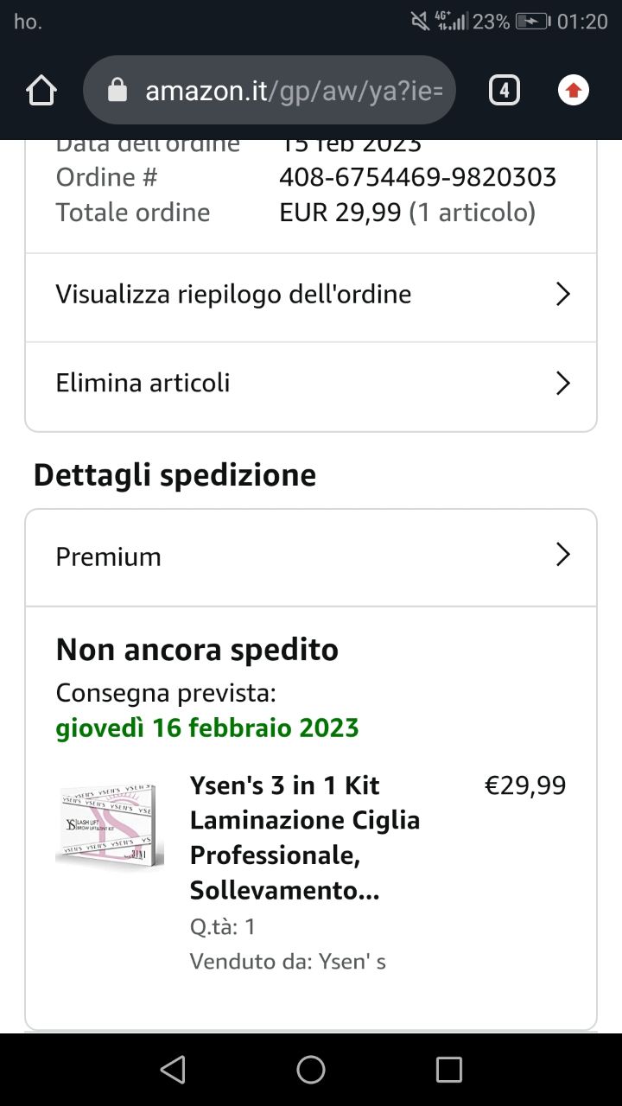This screenshot has width=622, height=1106.
Task: Open the Ysen's 3 in 1 Kit product link
Action: pos(305,837)
